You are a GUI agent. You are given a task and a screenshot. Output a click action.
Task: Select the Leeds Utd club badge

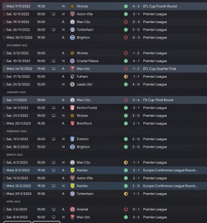[x=72, y=84]
